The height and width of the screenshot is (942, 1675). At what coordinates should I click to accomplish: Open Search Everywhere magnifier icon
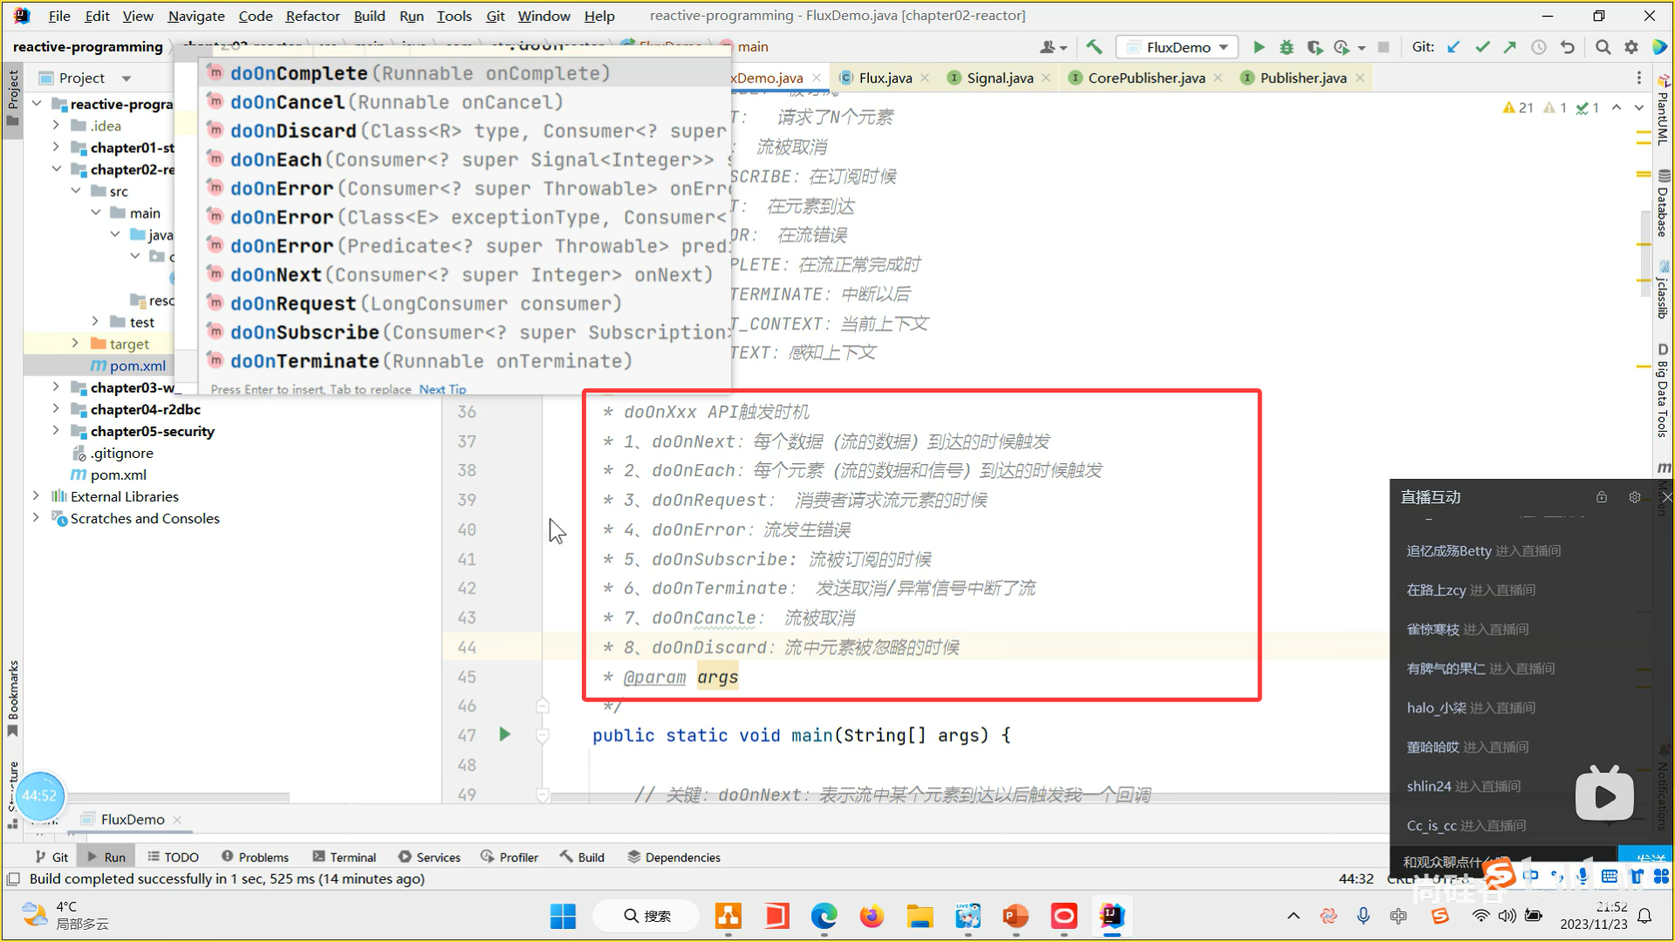1603,47
